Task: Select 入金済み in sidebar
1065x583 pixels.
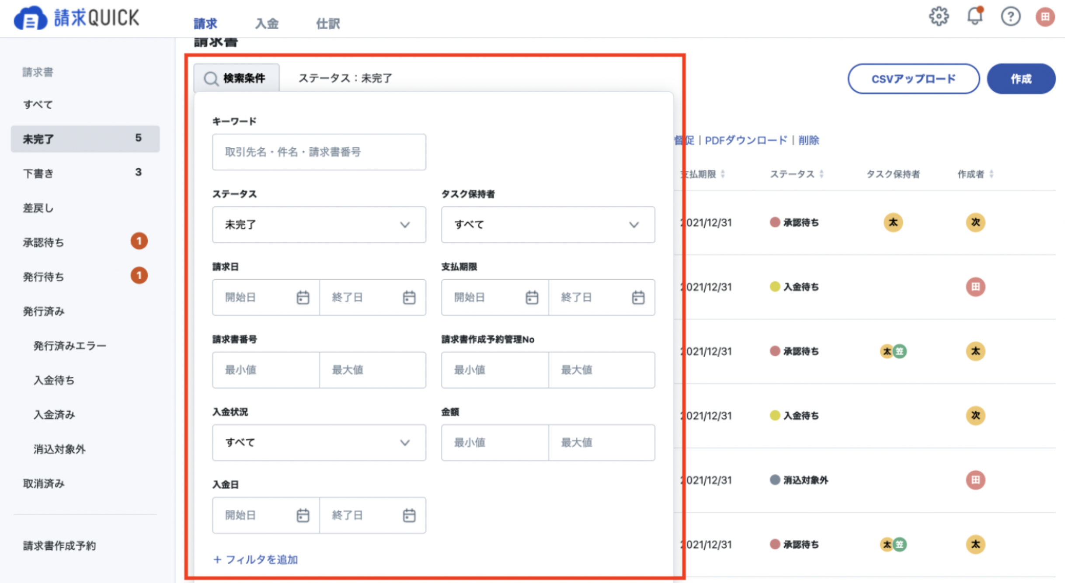Action: [x=54, y=414]
